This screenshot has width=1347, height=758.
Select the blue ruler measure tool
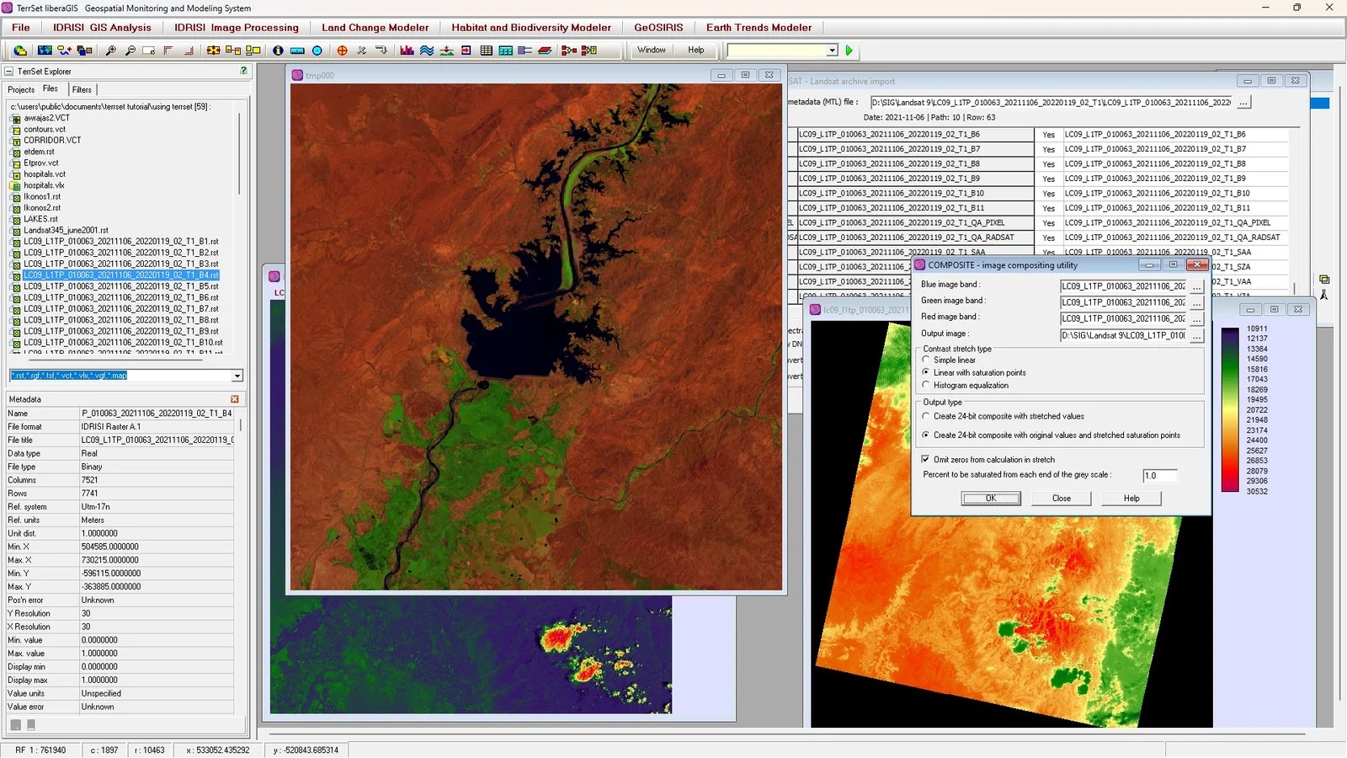tap(297, 51)
